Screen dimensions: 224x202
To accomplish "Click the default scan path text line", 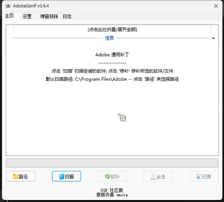I will [x=112, y=79].
